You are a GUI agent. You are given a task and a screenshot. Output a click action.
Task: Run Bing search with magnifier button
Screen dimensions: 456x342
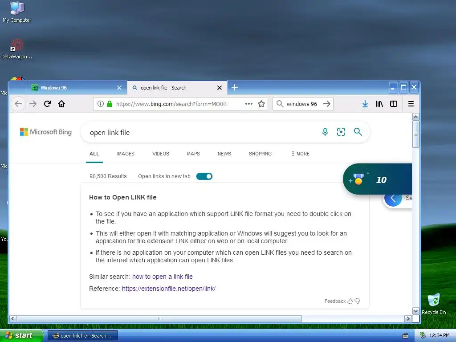point(358,132)
